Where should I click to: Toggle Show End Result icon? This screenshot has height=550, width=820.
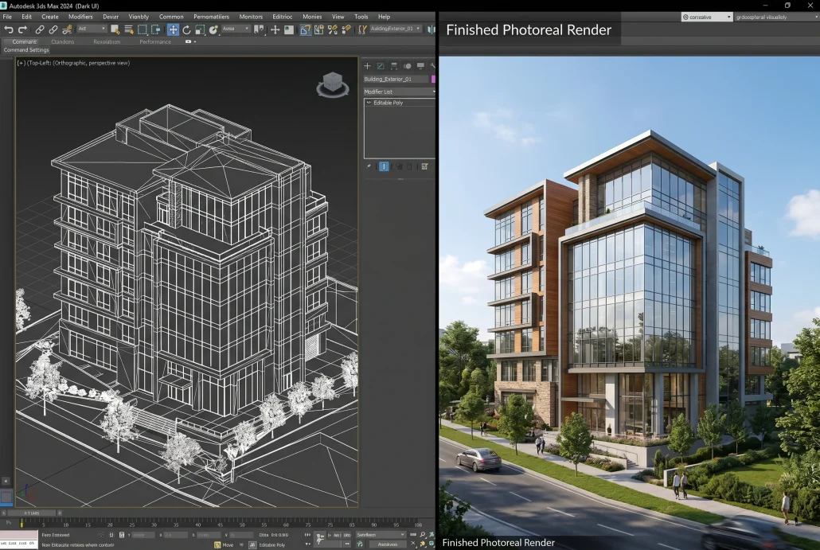(x=384, y=166)
